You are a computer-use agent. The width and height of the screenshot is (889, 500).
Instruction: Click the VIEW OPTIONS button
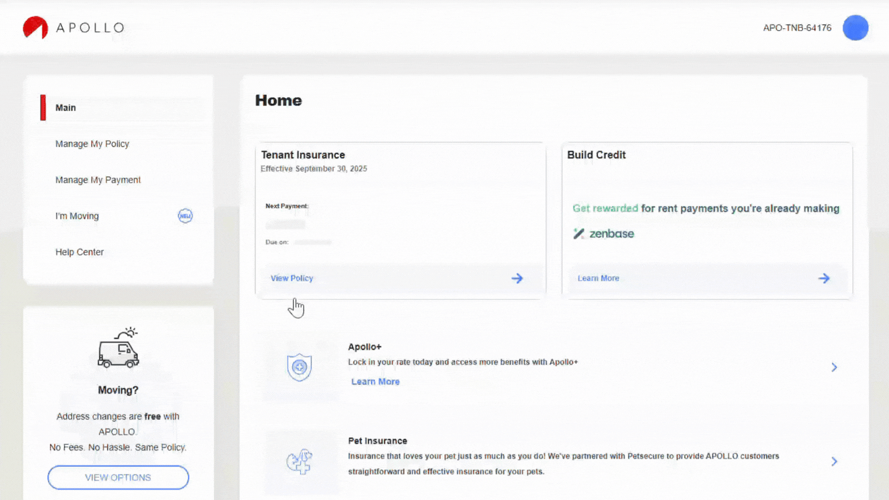tap(118, 478)
